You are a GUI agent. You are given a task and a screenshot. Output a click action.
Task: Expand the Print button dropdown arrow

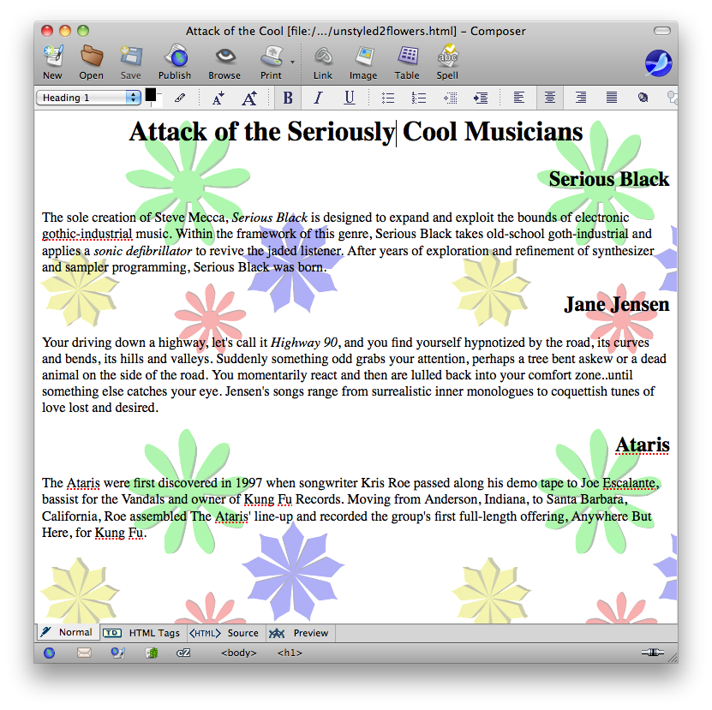point(292,62)
